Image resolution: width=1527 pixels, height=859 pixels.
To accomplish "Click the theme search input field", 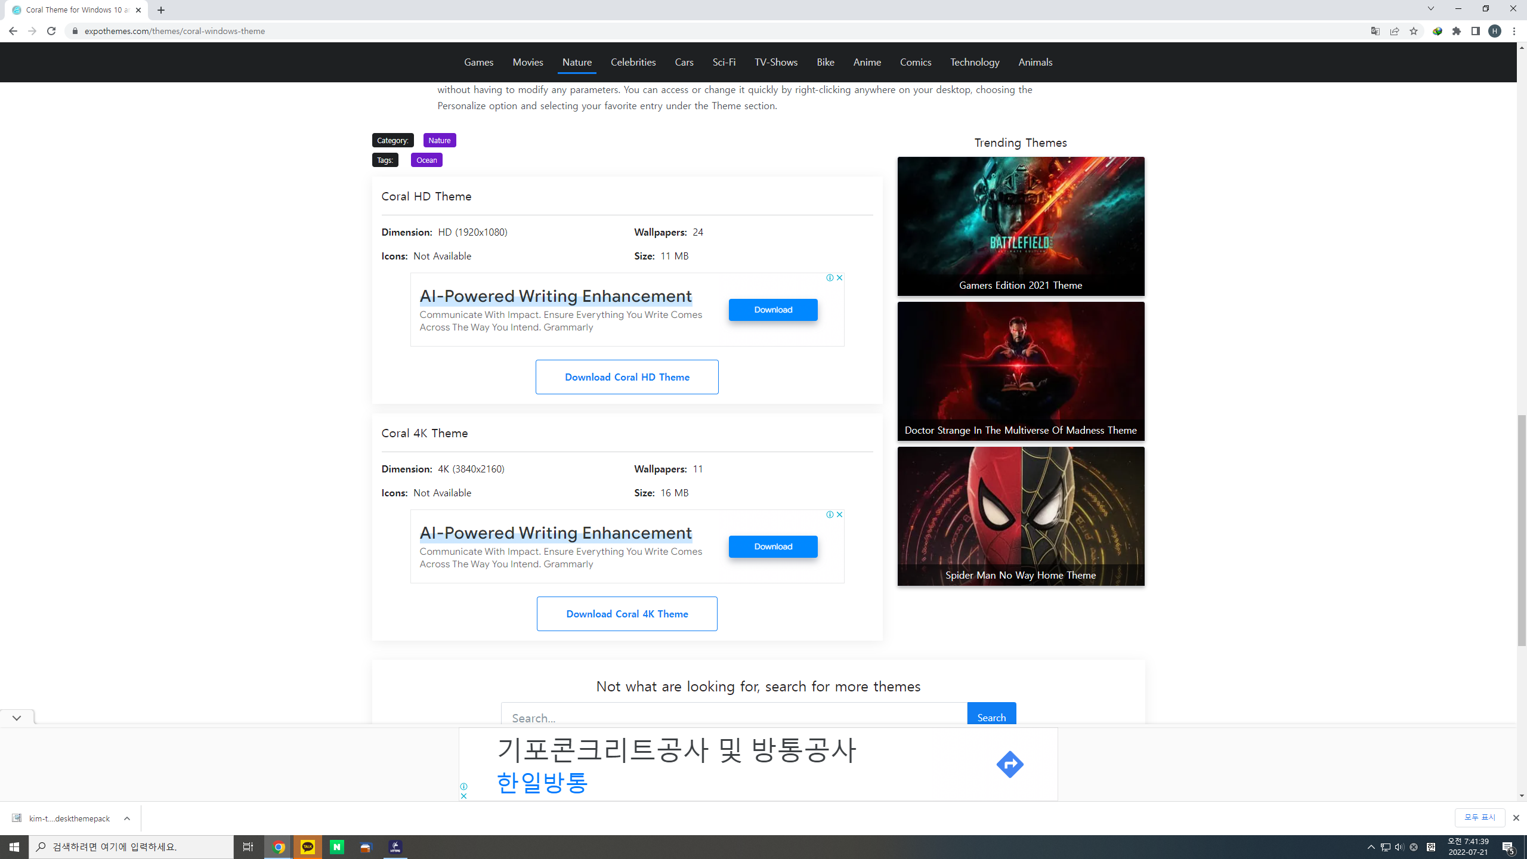I will (734, 715).
